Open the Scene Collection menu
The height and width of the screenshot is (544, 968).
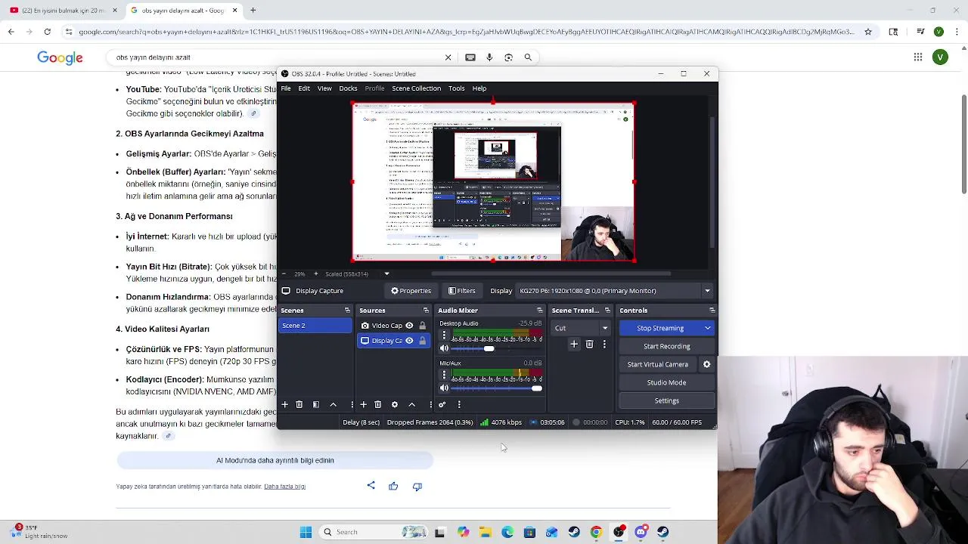416,88
